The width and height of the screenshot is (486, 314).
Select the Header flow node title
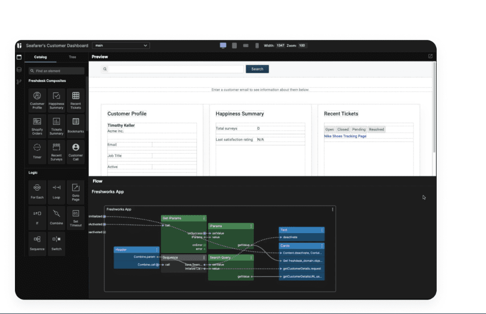[121, 250]
